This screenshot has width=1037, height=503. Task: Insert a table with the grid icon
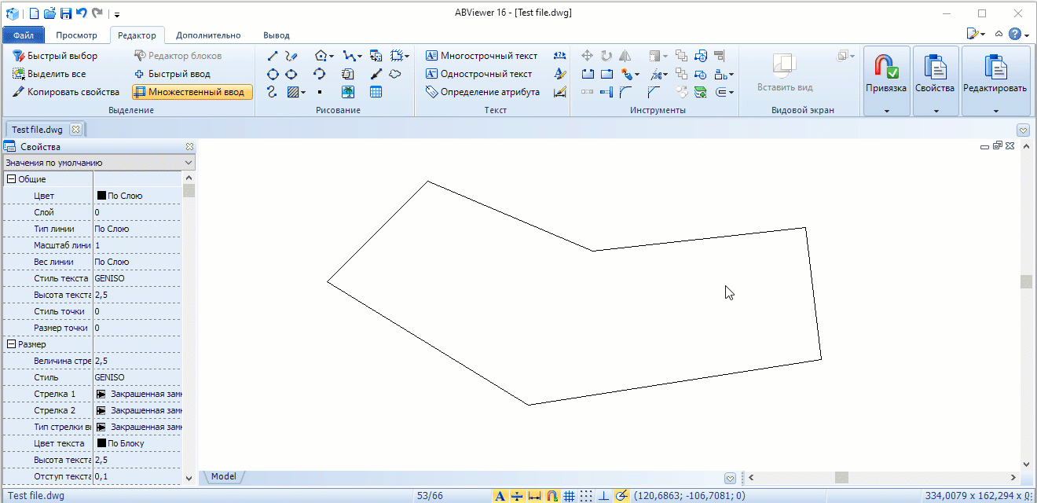click(x=376, y=92)
